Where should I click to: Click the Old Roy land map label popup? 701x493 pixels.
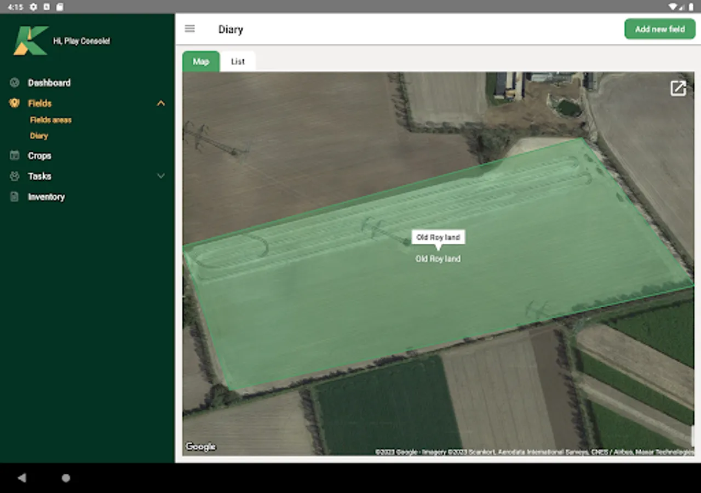click(x=438, y=237)
